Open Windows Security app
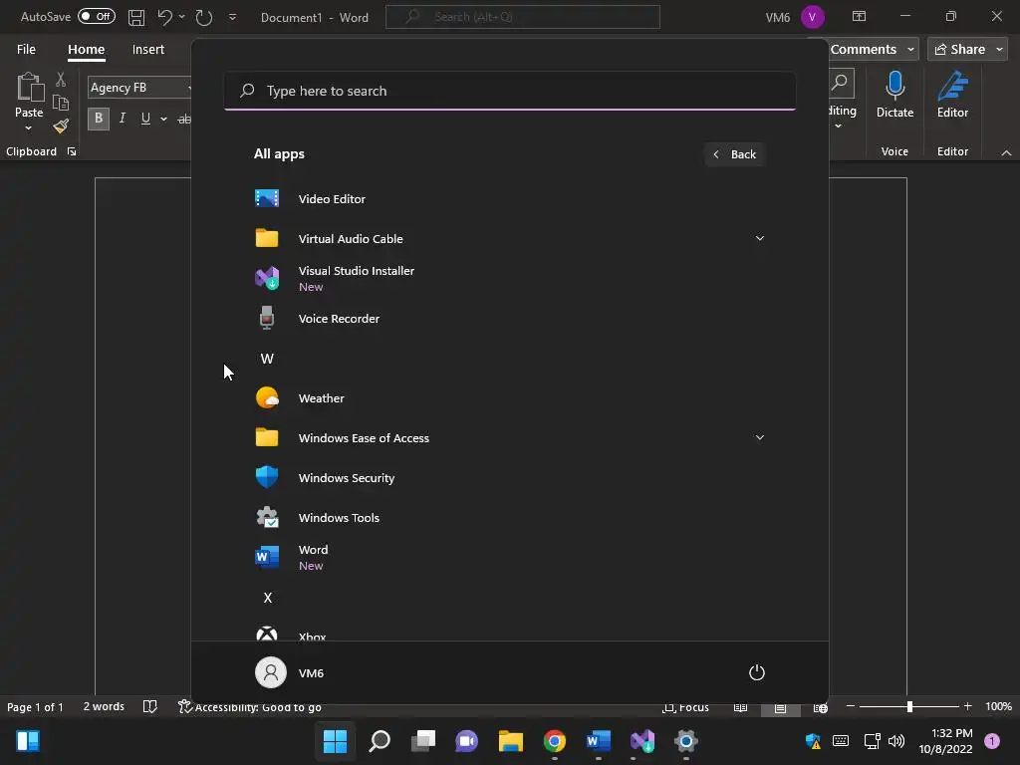Image resolution: width=1020 pixels, height=765 pixels. click(x=509, y=478)
